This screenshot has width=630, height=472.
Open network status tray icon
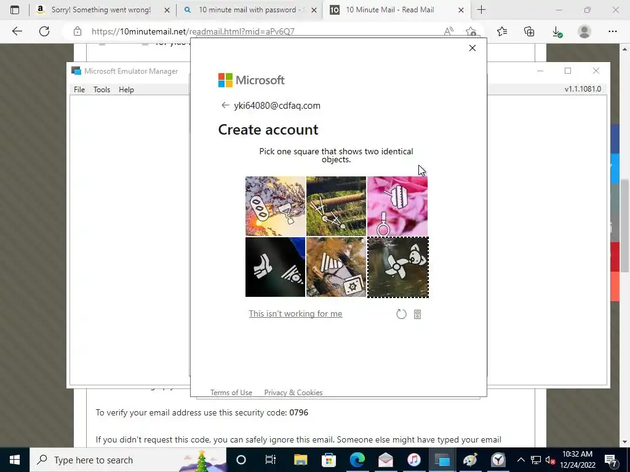(536, 460)
